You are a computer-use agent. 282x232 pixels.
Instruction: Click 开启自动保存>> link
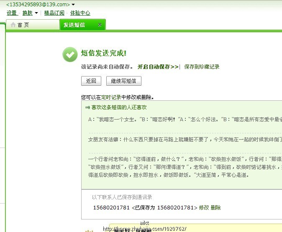pos(158,67)
